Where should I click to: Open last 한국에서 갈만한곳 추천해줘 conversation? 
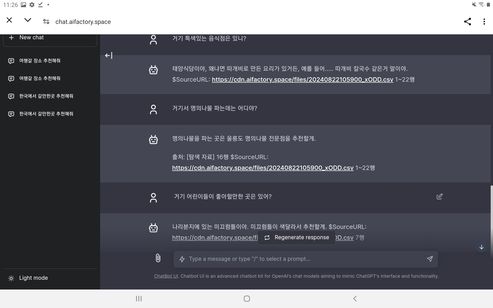[46, 114]
